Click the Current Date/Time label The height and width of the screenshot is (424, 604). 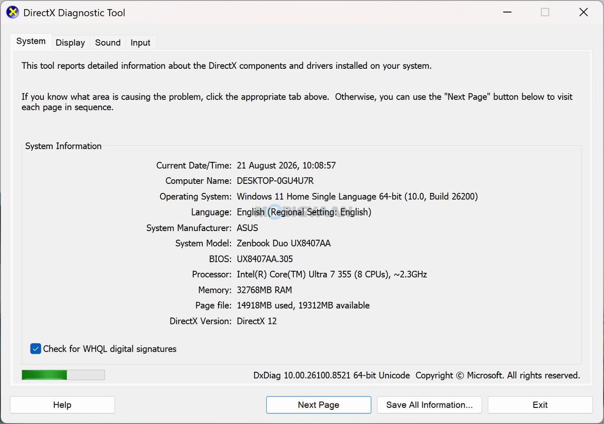(194, 165)
